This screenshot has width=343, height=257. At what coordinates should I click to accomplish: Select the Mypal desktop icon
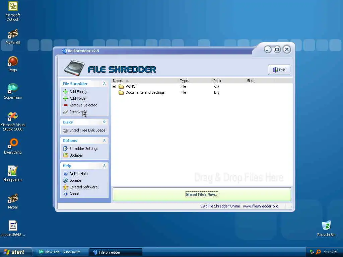click(x=13, y=201)
